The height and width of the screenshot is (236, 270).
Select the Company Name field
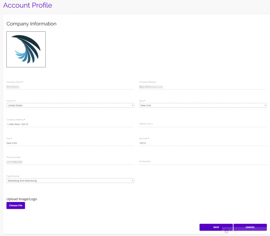pos(70,86)
